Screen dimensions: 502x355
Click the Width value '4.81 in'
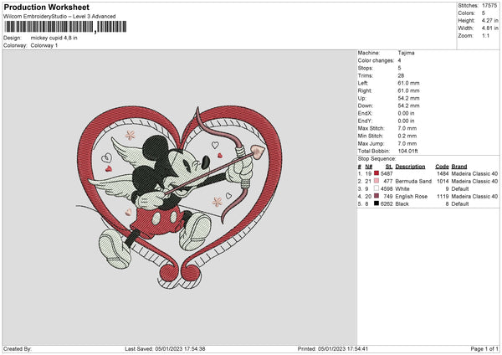489,28
